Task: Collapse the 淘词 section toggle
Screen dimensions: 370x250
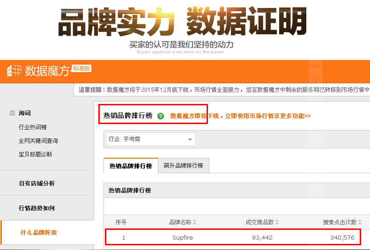Action: coord(12,113)
